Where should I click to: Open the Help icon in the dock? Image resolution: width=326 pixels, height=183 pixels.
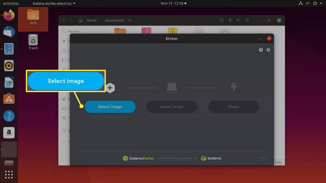pyautogui.click(x=9, y=116)
